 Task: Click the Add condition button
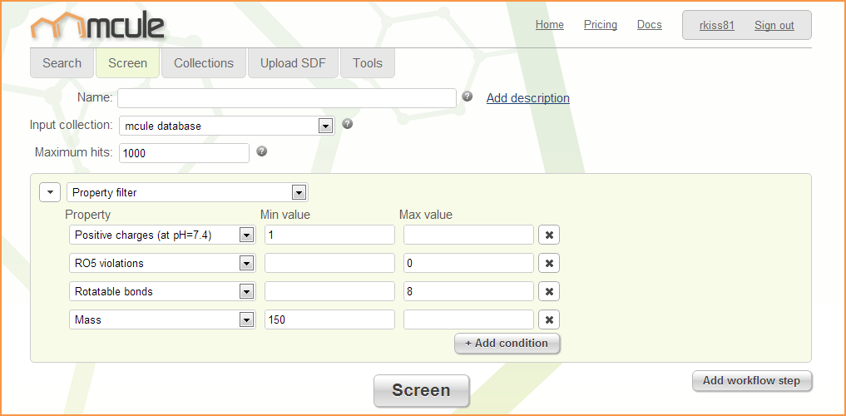(507, 343)
